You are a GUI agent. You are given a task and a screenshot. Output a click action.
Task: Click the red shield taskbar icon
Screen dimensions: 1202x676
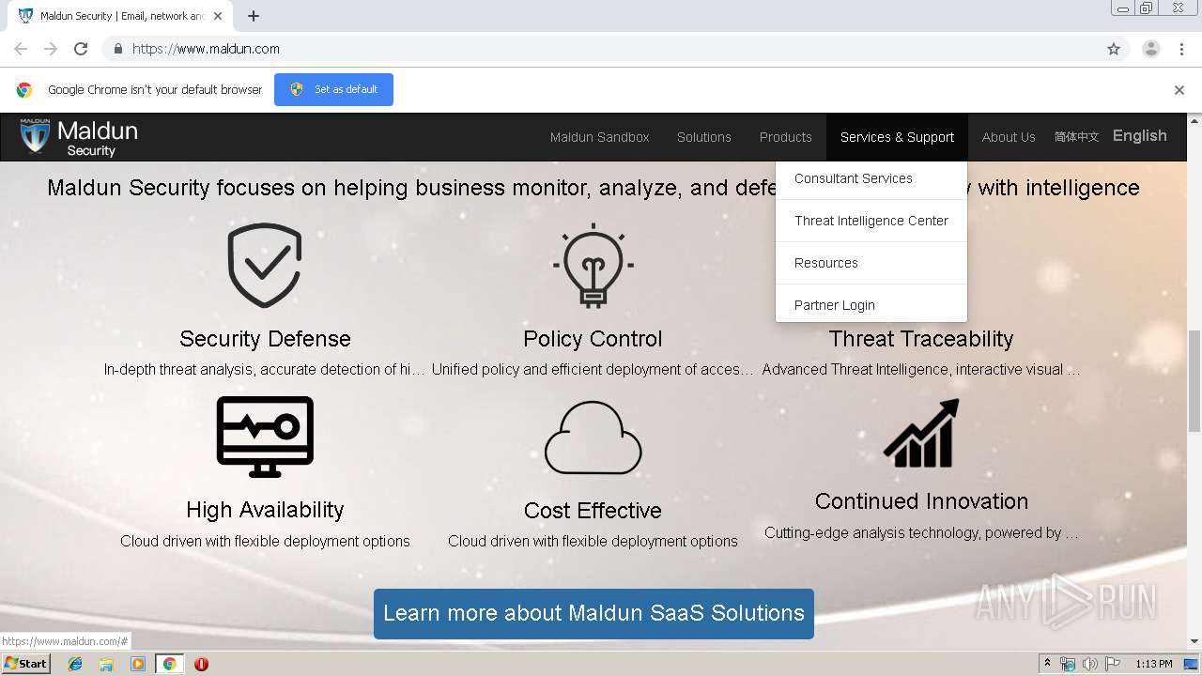click(201, 664)
